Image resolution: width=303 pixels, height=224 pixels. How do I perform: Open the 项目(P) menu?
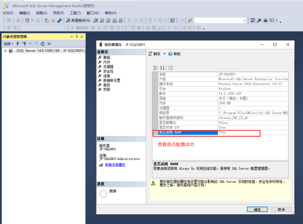tap(58, 13)
